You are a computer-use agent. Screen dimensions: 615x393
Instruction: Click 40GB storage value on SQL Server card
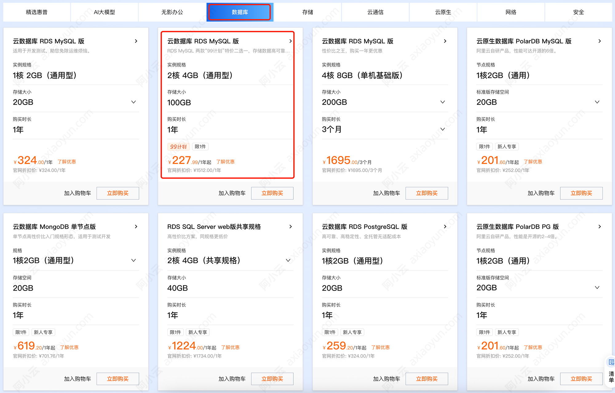tap(177, 288)
